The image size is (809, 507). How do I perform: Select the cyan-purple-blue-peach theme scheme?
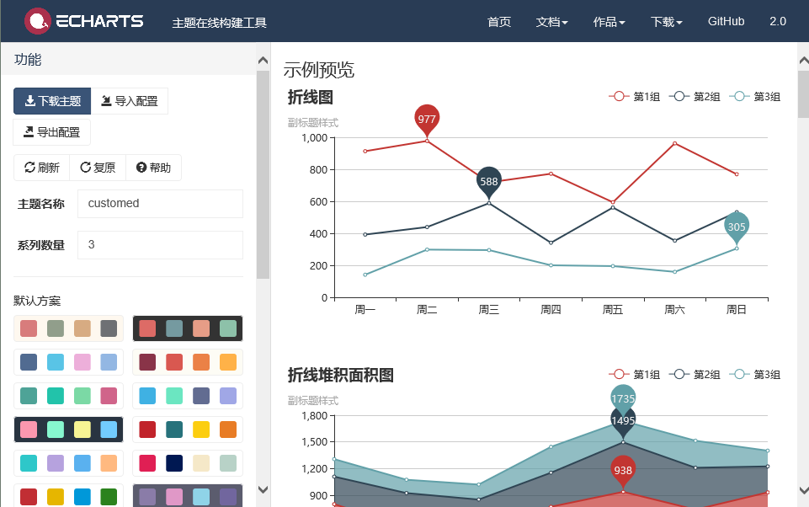[x=69, y=463]
